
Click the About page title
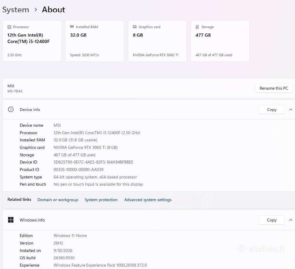tap(54, 10)
